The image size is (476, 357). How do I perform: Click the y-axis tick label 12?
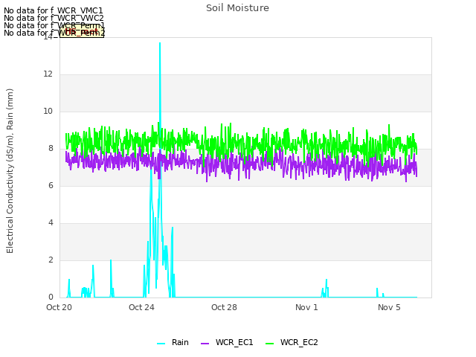pyautogui.click(x=48, y=74)
